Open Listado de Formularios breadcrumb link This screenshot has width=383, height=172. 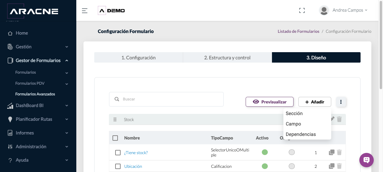298,31
